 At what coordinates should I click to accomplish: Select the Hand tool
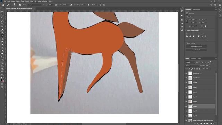pos(2,69)
